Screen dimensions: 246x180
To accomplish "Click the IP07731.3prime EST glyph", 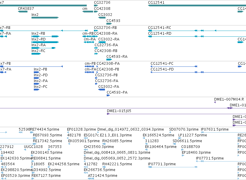I will [x=173, y=167].
